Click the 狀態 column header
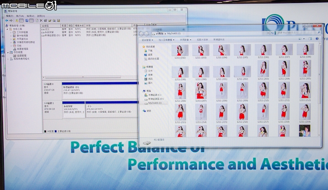Image resolution: width=328 pixels, height=190 pixels. 108,25
